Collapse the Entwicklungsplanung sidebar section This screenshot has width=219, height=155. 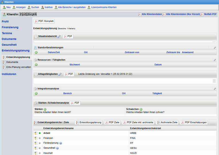pyautogui.click(x=16, y=50)
